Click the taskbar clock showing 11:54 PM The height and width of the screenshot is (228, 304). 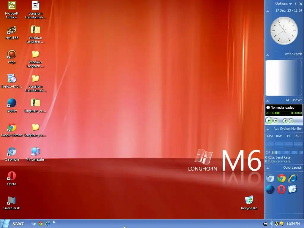[293, 224]
